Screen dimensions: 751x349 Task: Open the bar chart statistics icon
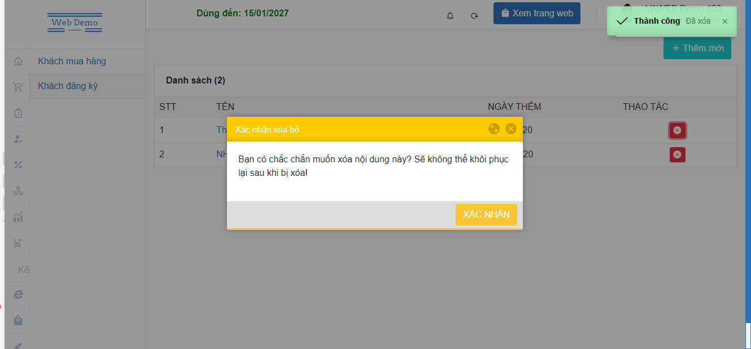pos(18,217)
